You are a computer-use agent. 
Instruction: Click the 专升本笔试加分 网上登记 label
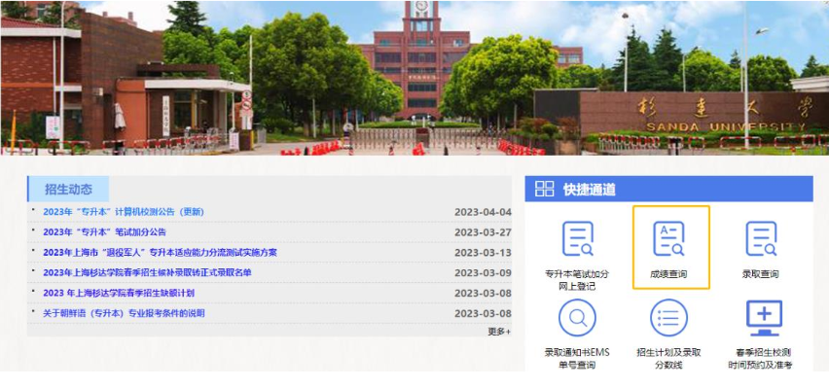tap(577, 280)
